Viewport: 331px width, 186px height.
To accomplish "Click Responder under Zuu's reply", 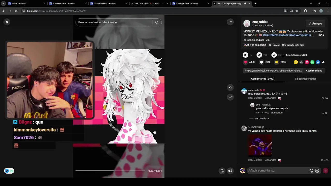I will click(x=277, y=113).
